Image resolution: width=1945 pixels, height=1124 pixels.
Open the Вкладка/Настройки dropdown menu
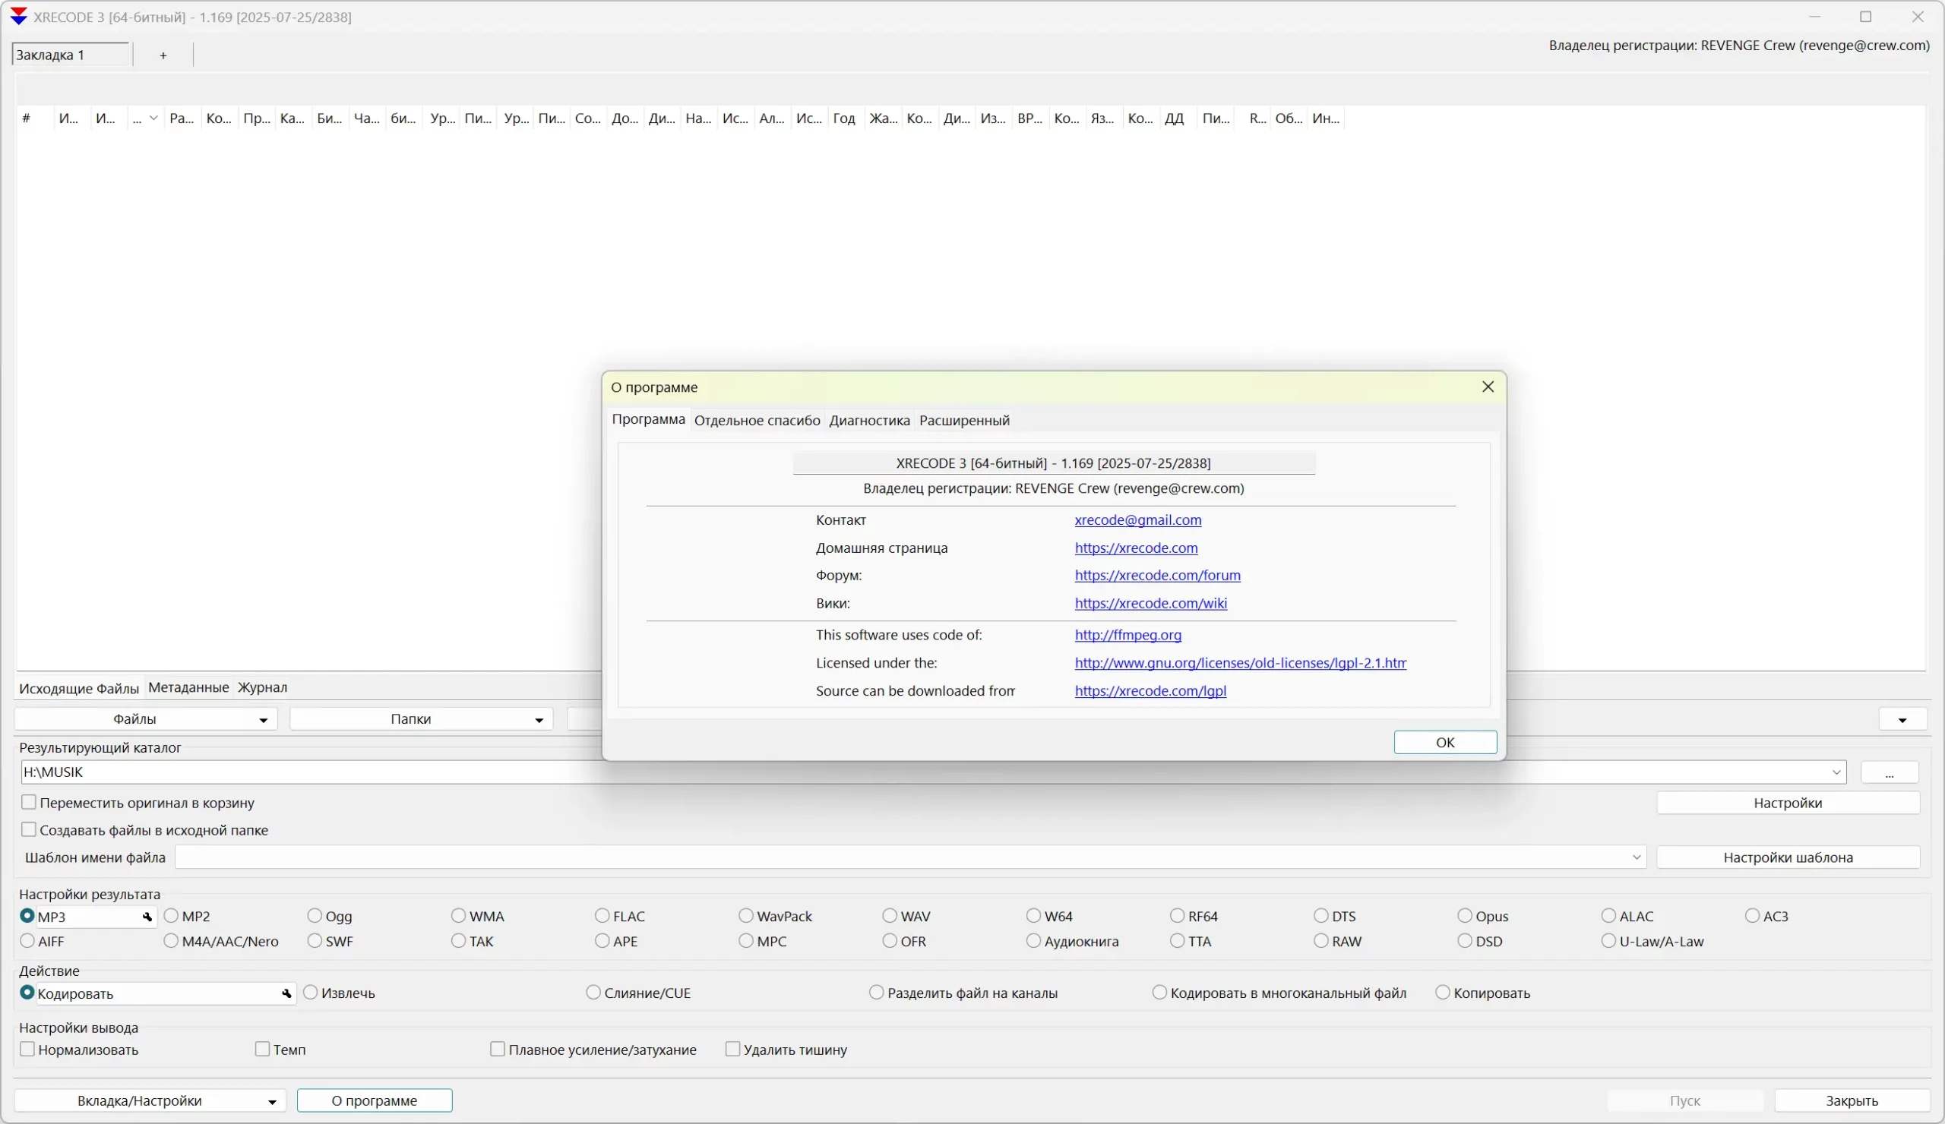coord(272,1101)
